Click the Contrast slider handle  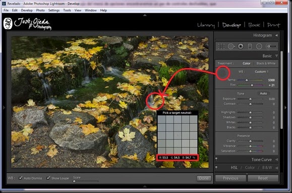(251, 104)
